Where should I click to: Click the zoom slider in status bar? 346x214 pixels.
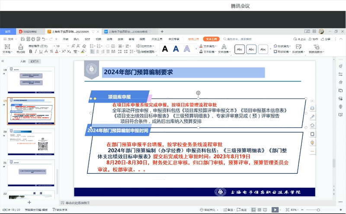click(319, 210)
